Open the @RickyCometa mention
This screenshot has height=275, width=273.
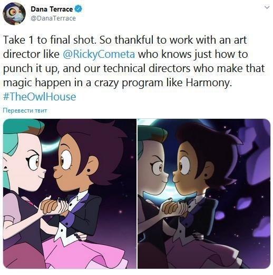(x=99, y=54)
